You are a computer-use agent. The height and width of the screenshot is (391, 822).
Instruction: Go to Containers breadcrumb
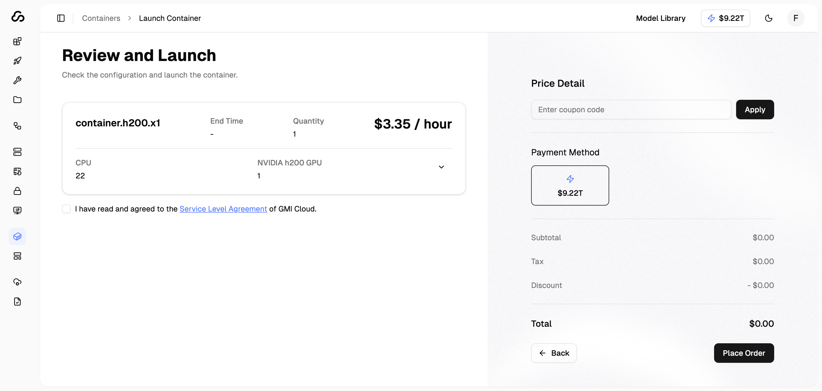click(101, 18)
